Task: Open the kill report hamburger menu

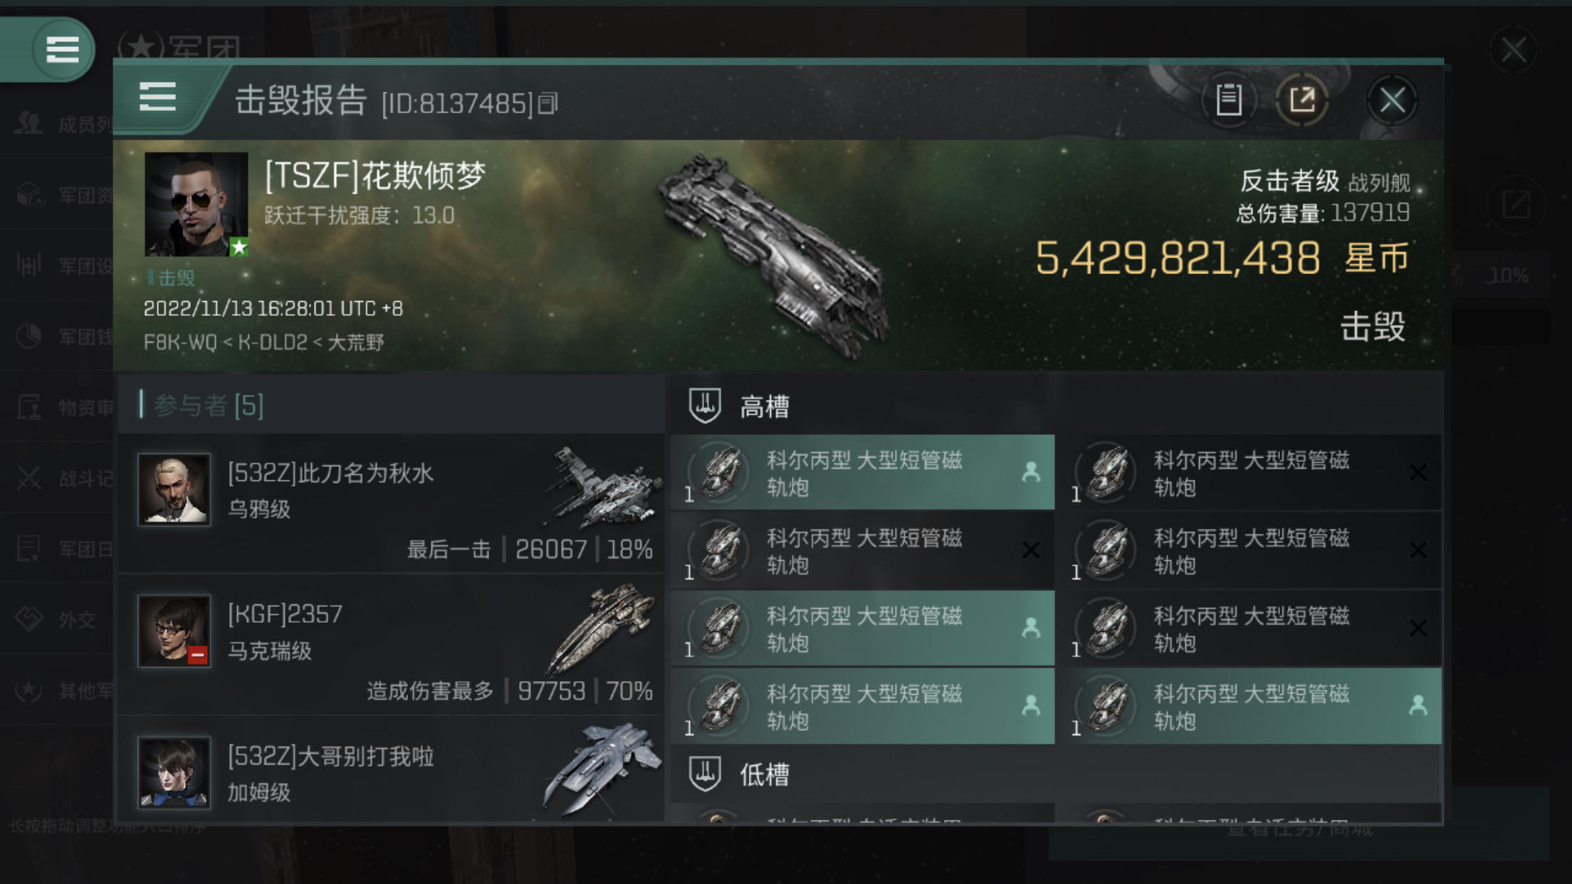Action: (x=157, y=97)
